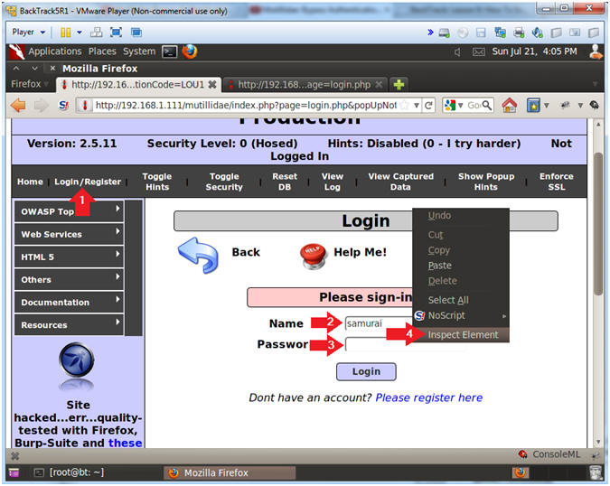Click the VMware sound device icon
Image resolution: width=610 pixels, height=486 pixels.
click(537, 33)
